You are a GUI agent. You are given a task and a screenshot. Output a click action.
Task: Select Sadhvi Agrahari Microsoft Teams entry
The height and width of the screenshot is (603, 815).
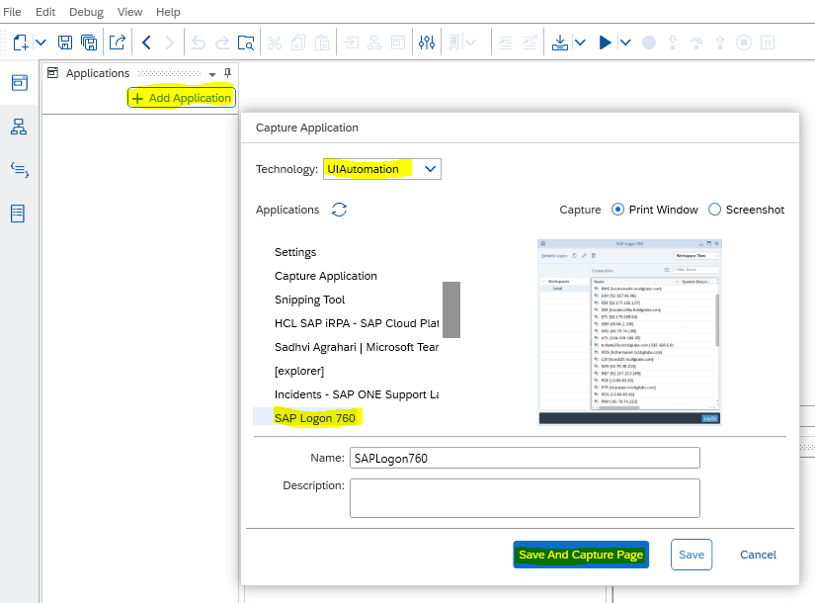[x=357, y=347]
